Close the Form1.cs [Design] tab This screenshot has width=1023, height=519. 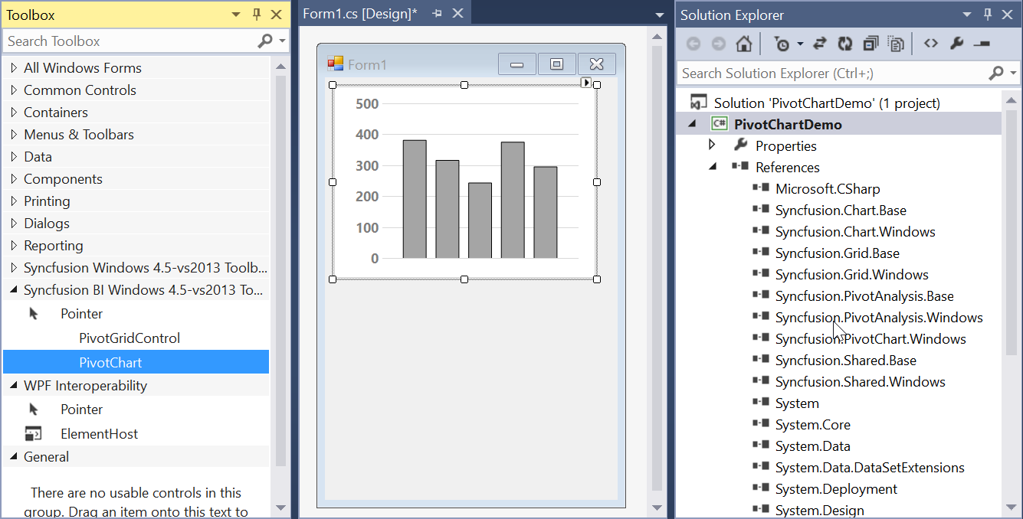point(457,14)
